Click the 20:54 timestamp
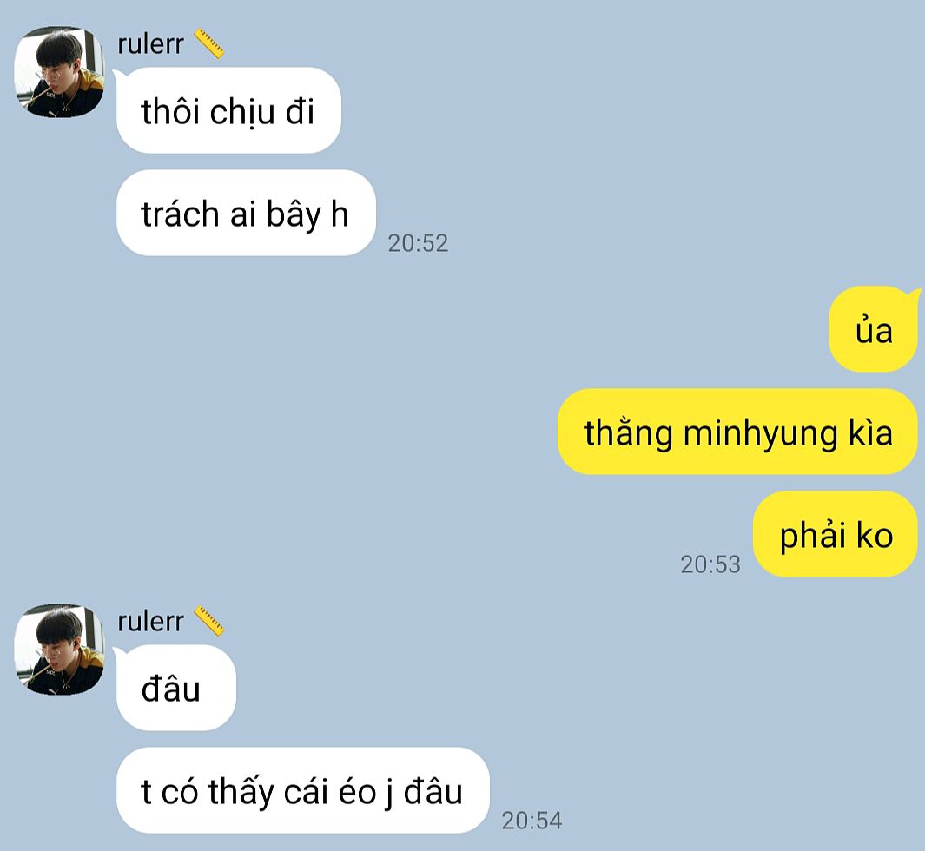Image resolution: width=925 pixels, height=851 pixels. click(532, 821)
